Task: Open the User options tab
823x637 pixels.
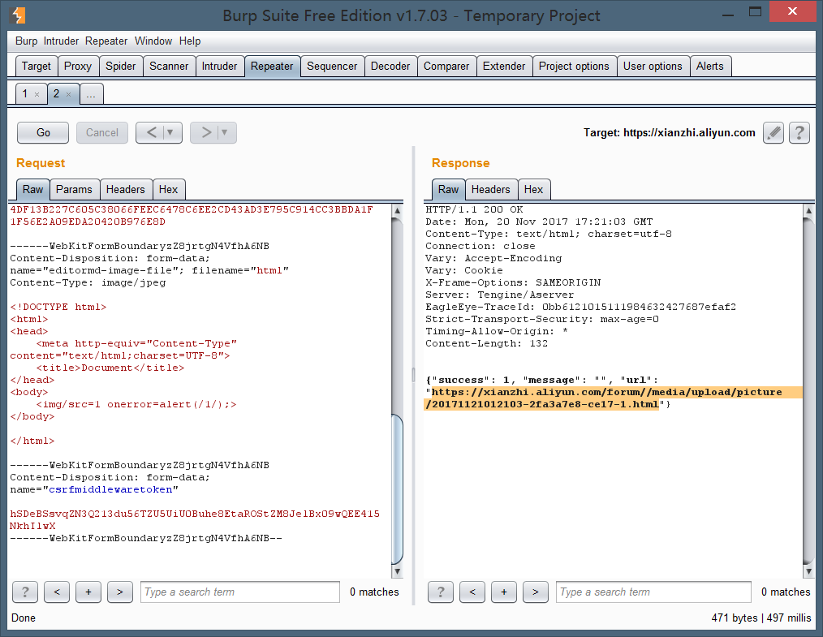Action: 653,66
